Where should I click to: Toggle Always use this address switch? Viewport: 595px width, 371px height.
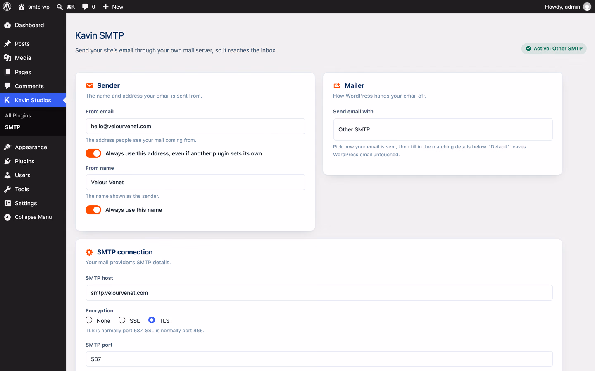pos(93,153)
